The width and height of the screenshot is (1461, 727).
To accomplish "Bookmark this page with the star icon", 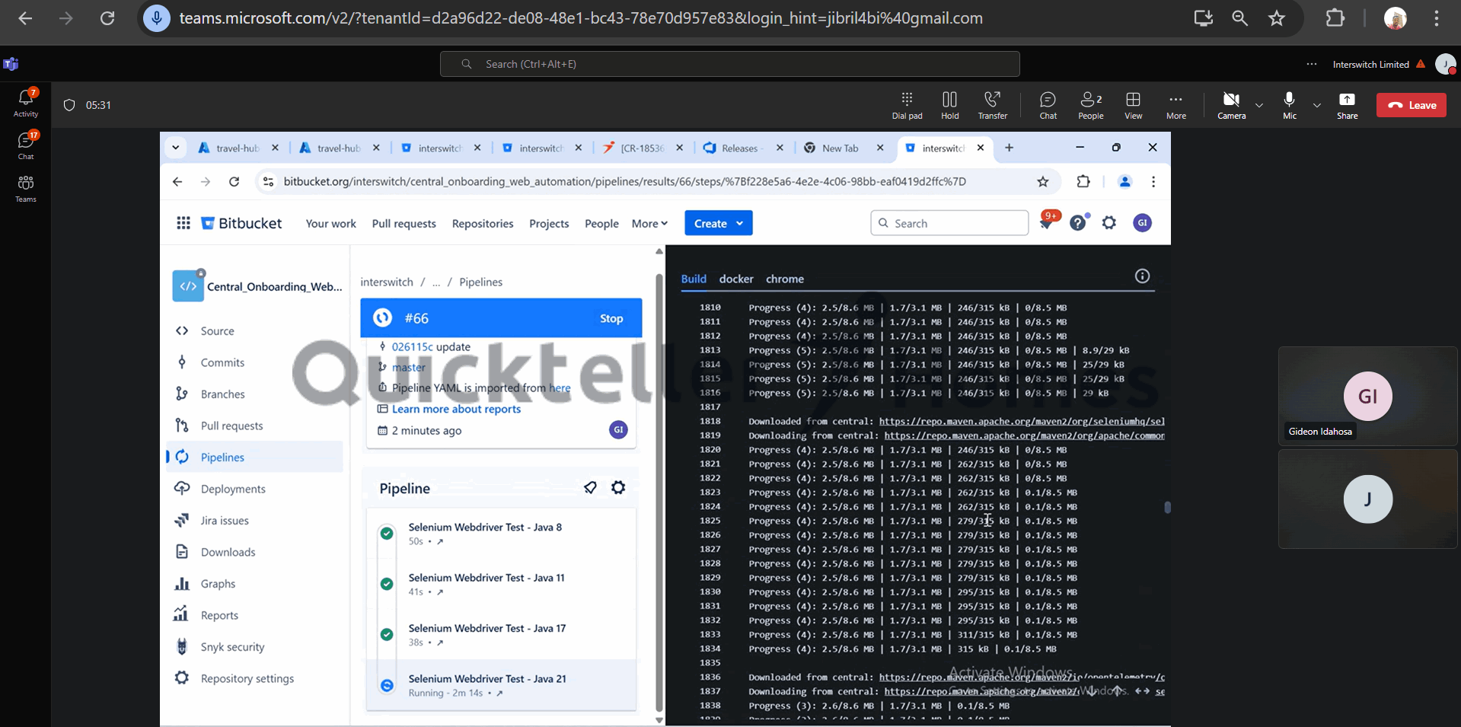I will tap(1277, 18).
